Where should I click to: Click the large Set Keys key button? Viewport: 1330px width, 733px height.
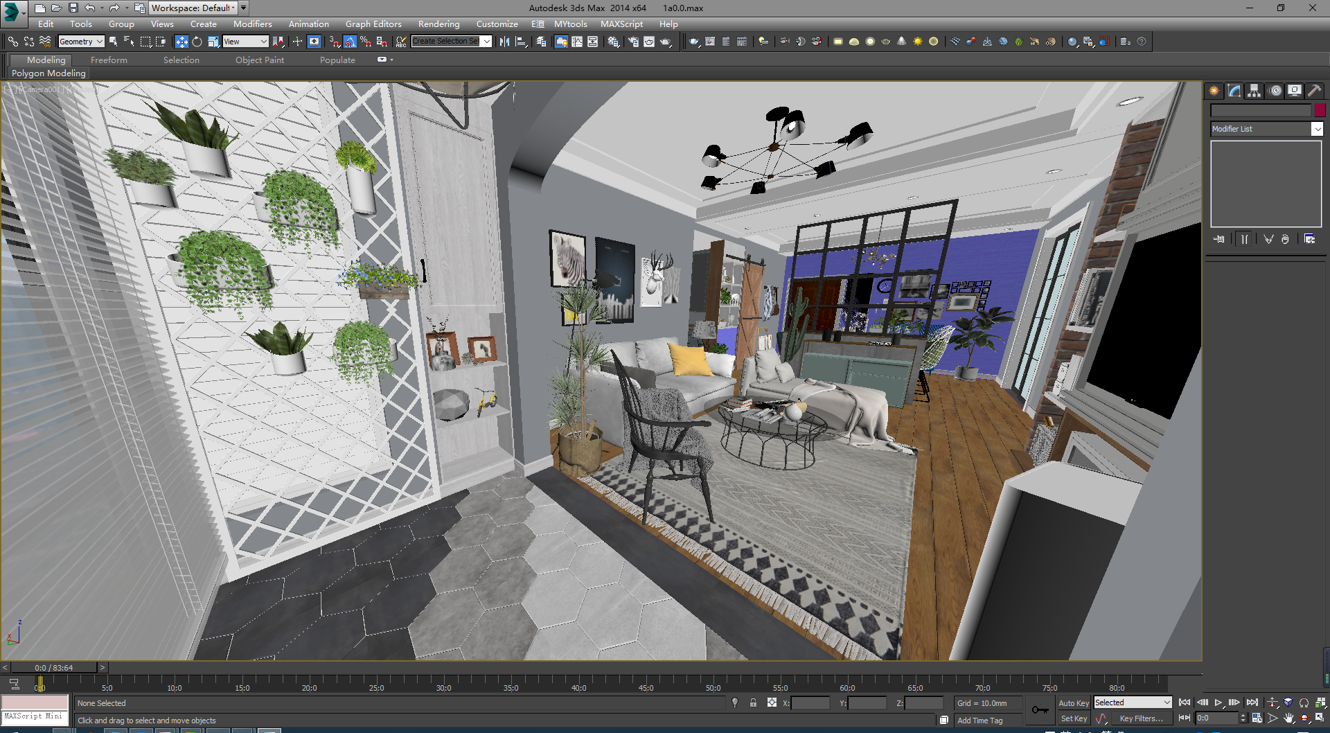(x=1040, y=710)
